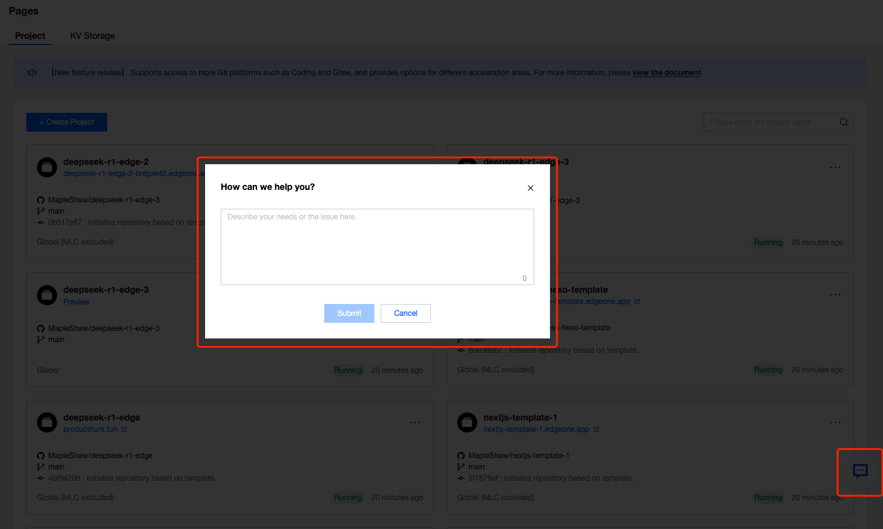Click the commit icon beside 5f7876ef
This screenshot has height=529, width=883.
click(460, 478)
